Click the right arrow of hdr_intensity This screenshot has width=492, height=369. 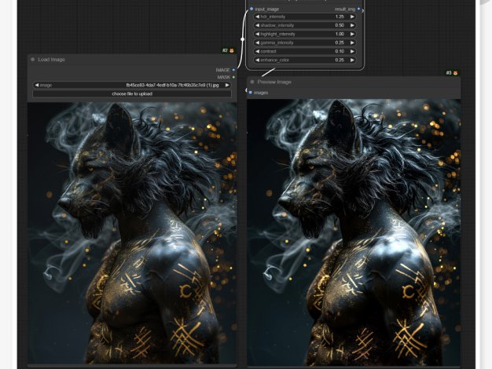[352, 16]
